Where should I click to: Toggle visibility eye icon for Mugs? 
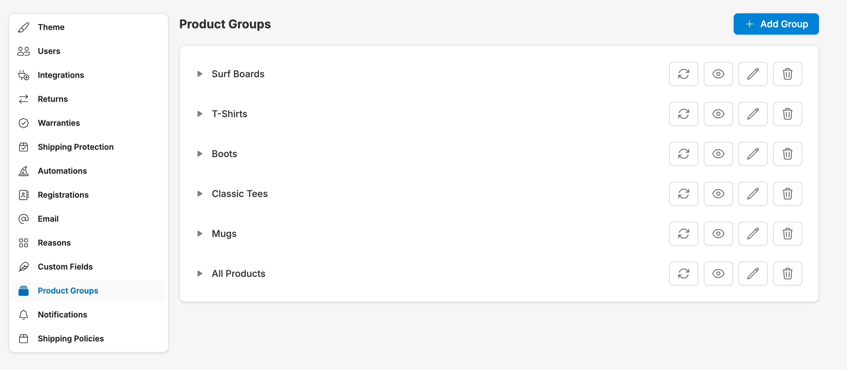(x=718, y=233)
